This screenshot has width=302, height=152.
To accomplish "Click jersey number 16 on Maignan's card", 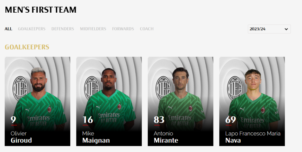I will 88,120.
